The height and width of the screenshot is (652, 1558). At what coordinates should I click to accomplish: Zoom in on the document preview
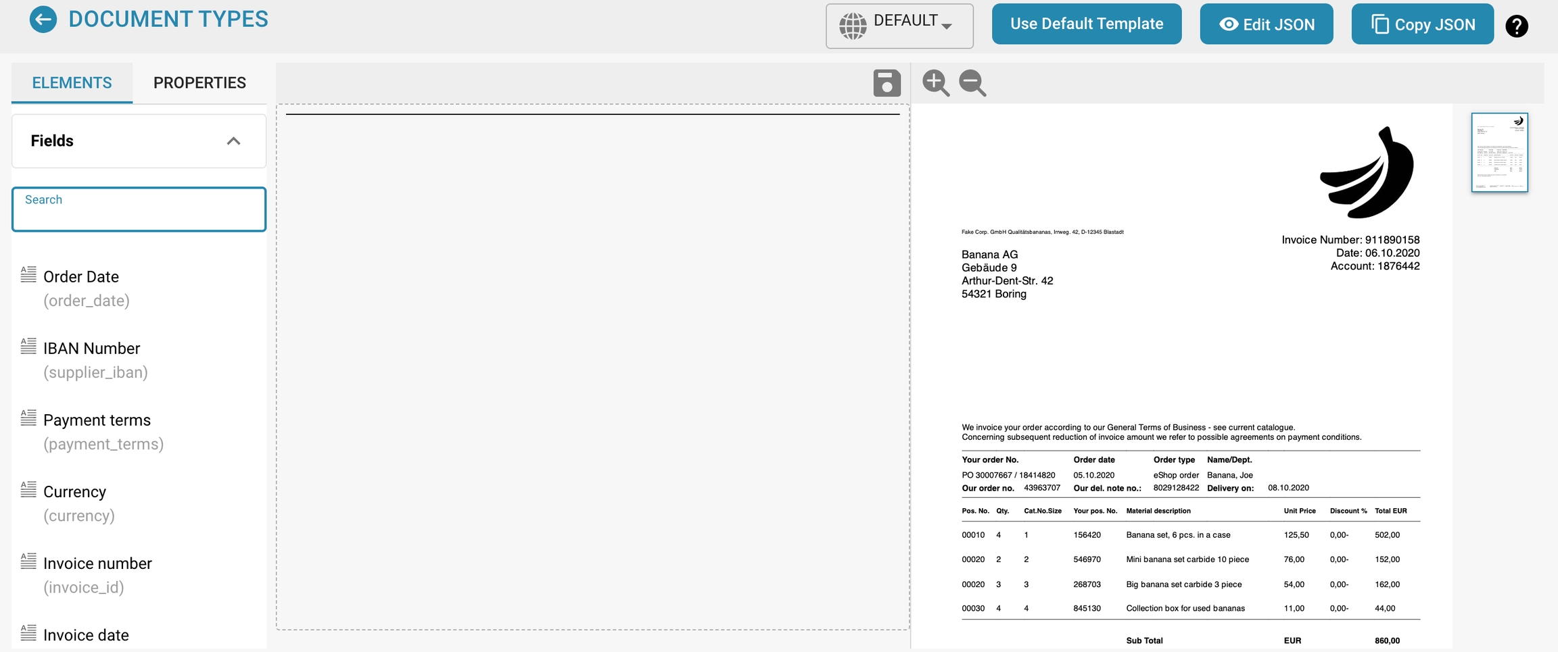point(936,83)
